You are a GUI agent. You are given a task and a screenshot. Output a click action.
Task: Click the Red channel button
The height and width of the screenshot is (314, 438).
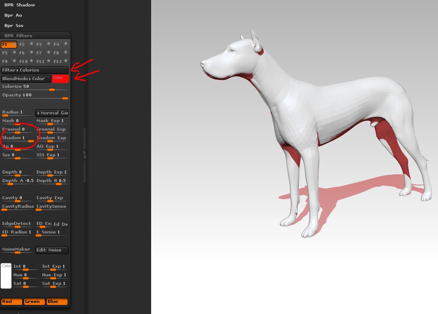(x=11, y=302)
